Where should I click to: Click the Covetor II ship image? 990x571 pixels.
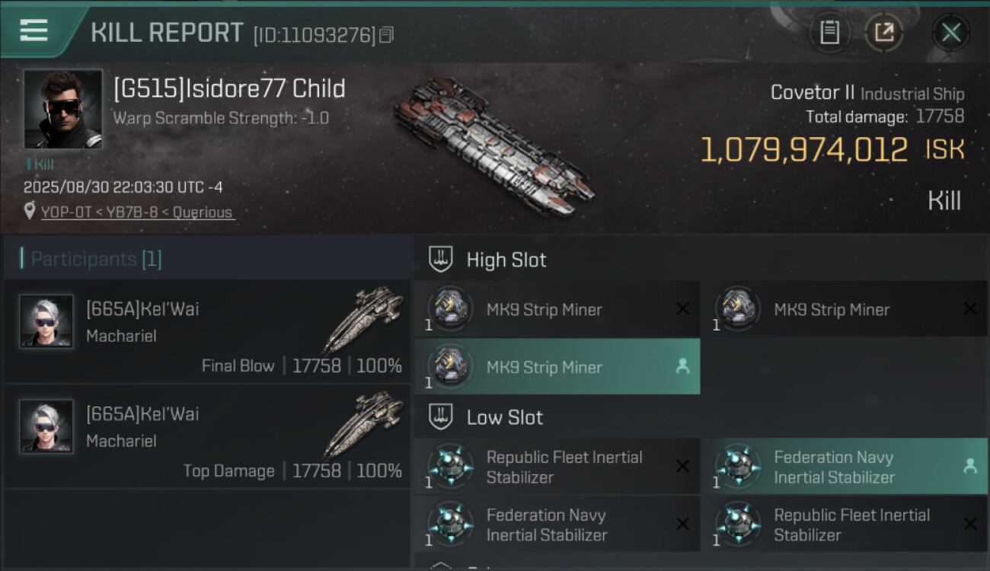(x=493, y=145)
